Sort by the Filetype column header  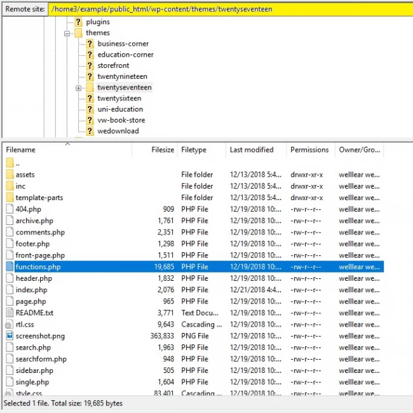point(201,150)
